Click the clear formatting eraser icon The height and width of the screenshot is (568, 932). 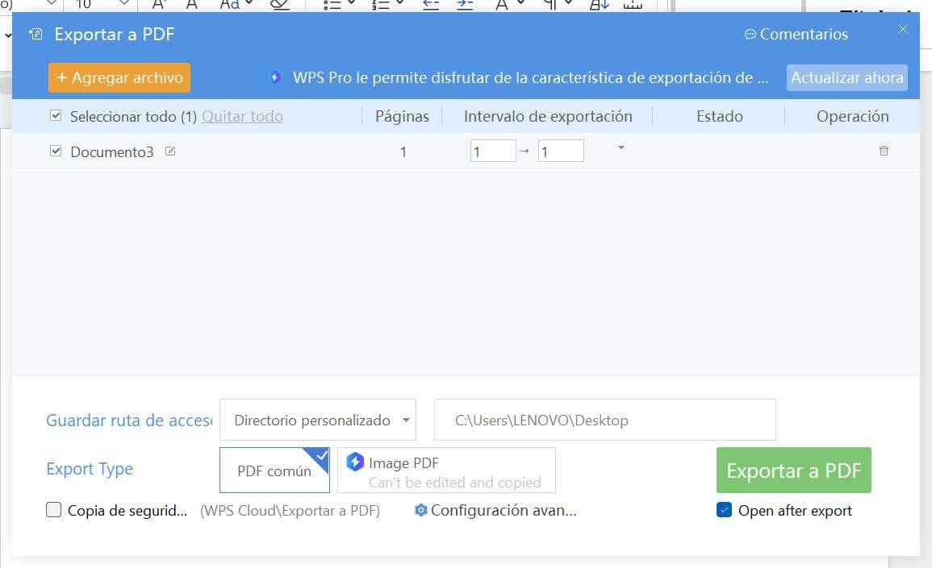pos(280,4)
